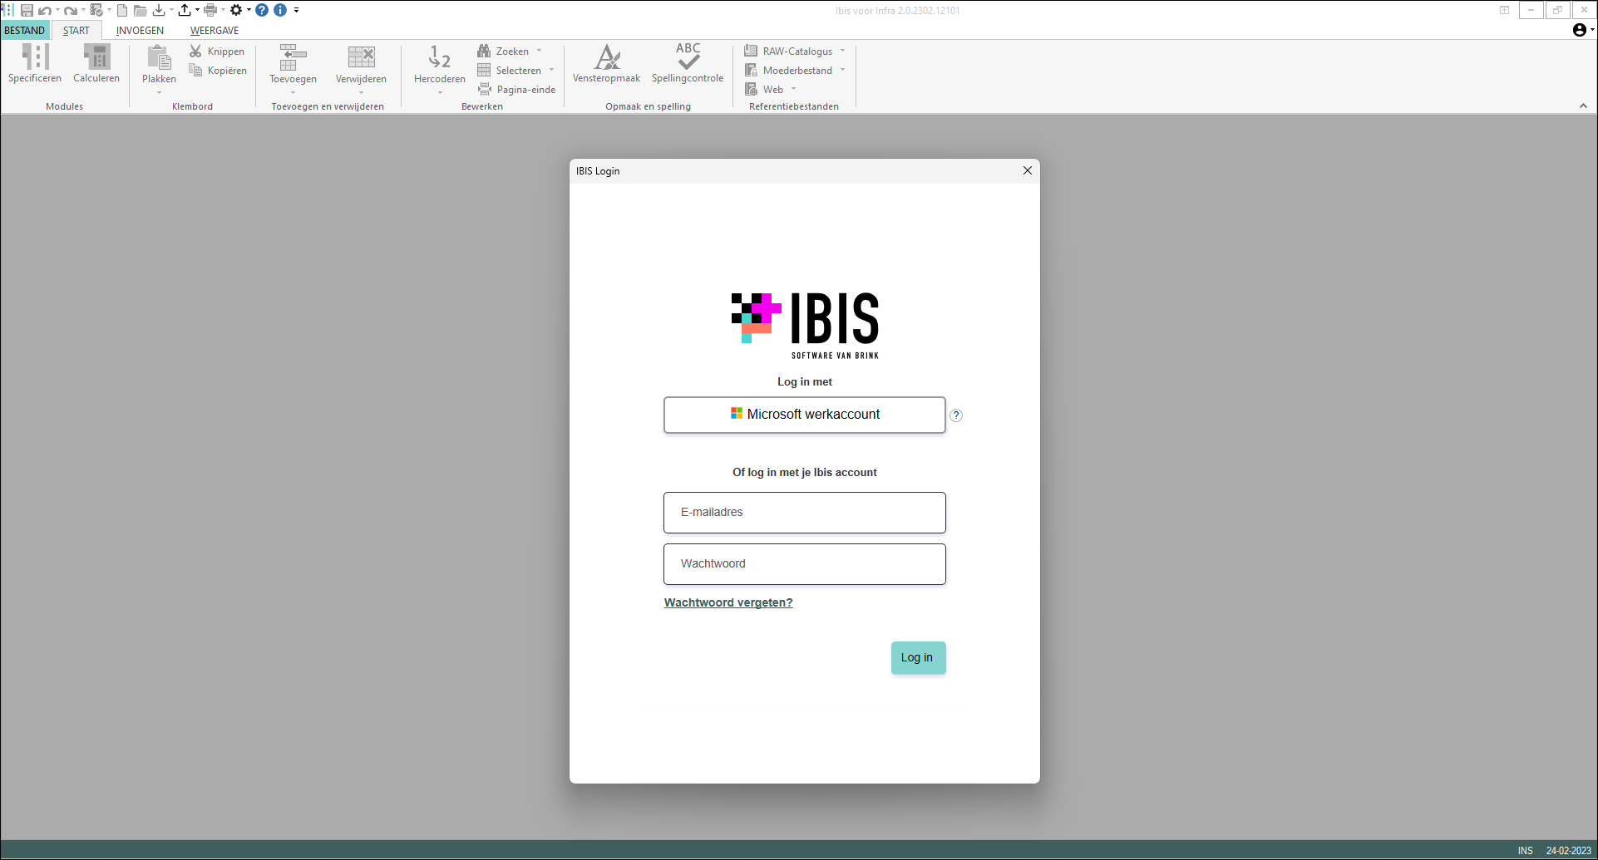Screen dimensions: 1598x860
Task: Click the Save icon in quick access toolbar
Action: [27, 10]
